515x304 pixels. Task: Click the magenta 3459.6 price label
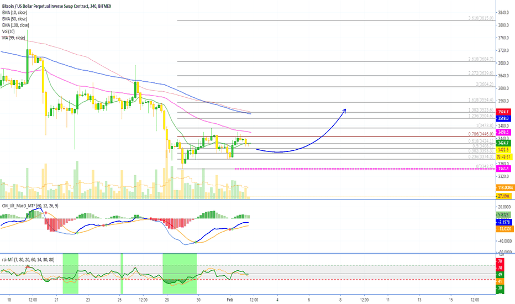pos(503,132)
